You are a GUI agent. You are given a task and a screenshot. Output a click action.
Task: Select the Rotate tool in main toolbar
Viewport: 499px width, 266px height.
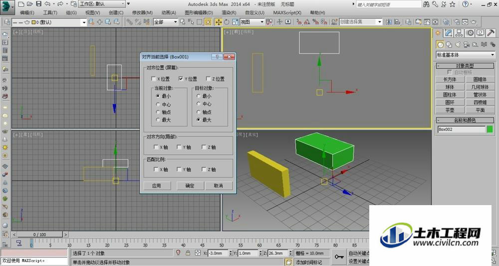227,22
